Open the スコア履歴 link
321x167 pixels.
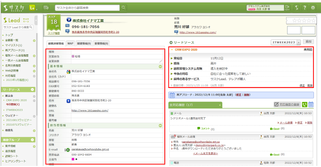[54, 33]
